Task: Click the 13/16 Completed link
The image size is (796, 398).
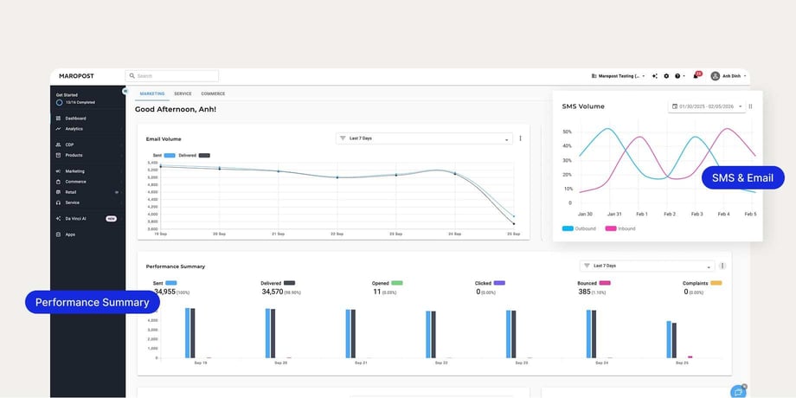Action: coord(80,103)
